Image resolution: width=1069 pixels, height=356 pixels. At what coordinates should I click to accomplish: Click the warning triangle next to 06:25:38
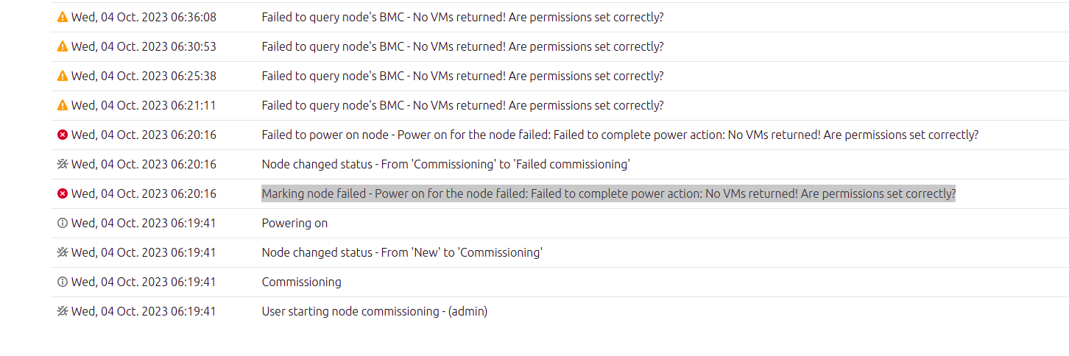63,76
